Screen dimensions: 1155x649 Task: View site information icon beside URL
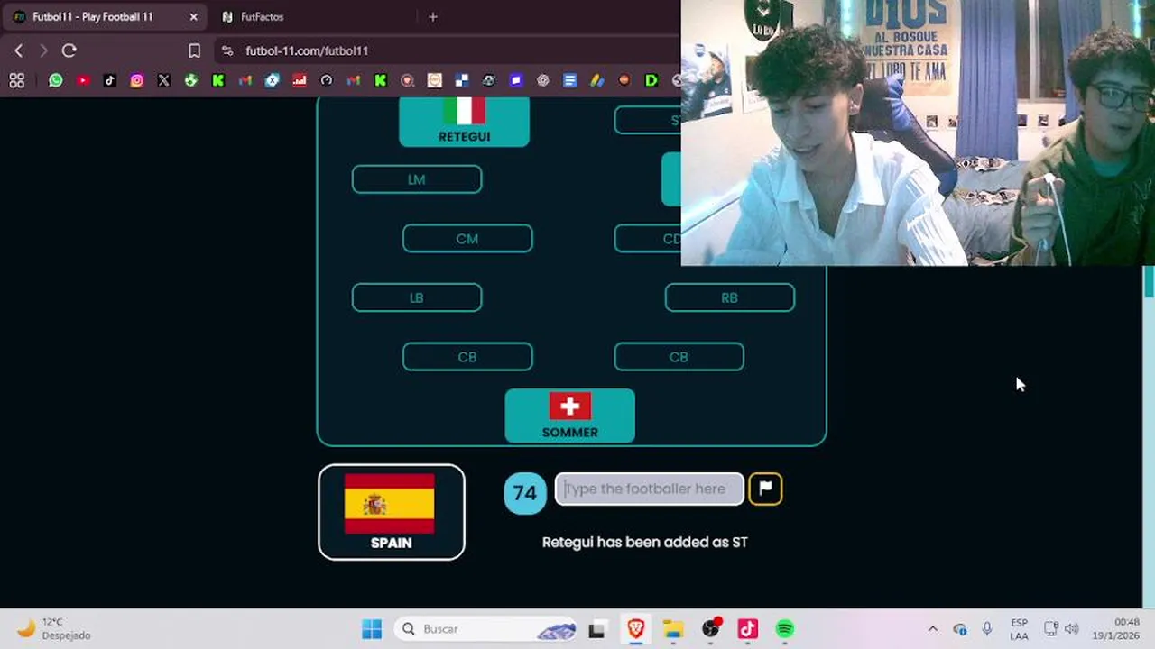pyautogui.click(x=227, y=50)
